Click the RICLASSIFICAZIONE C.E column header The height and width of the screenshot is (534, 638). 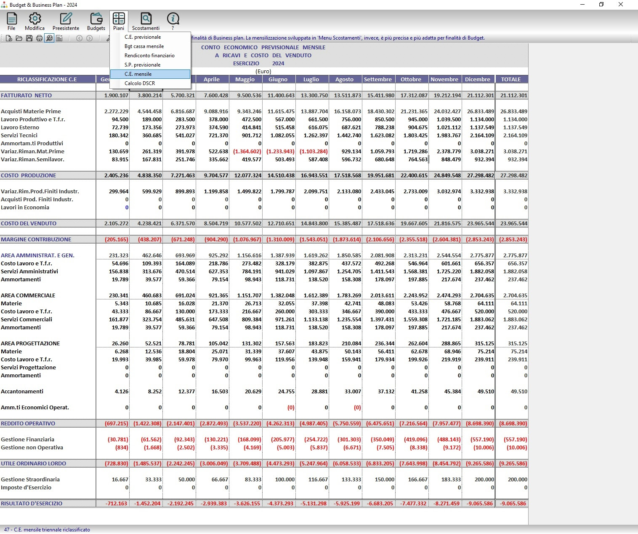(48, 79)
